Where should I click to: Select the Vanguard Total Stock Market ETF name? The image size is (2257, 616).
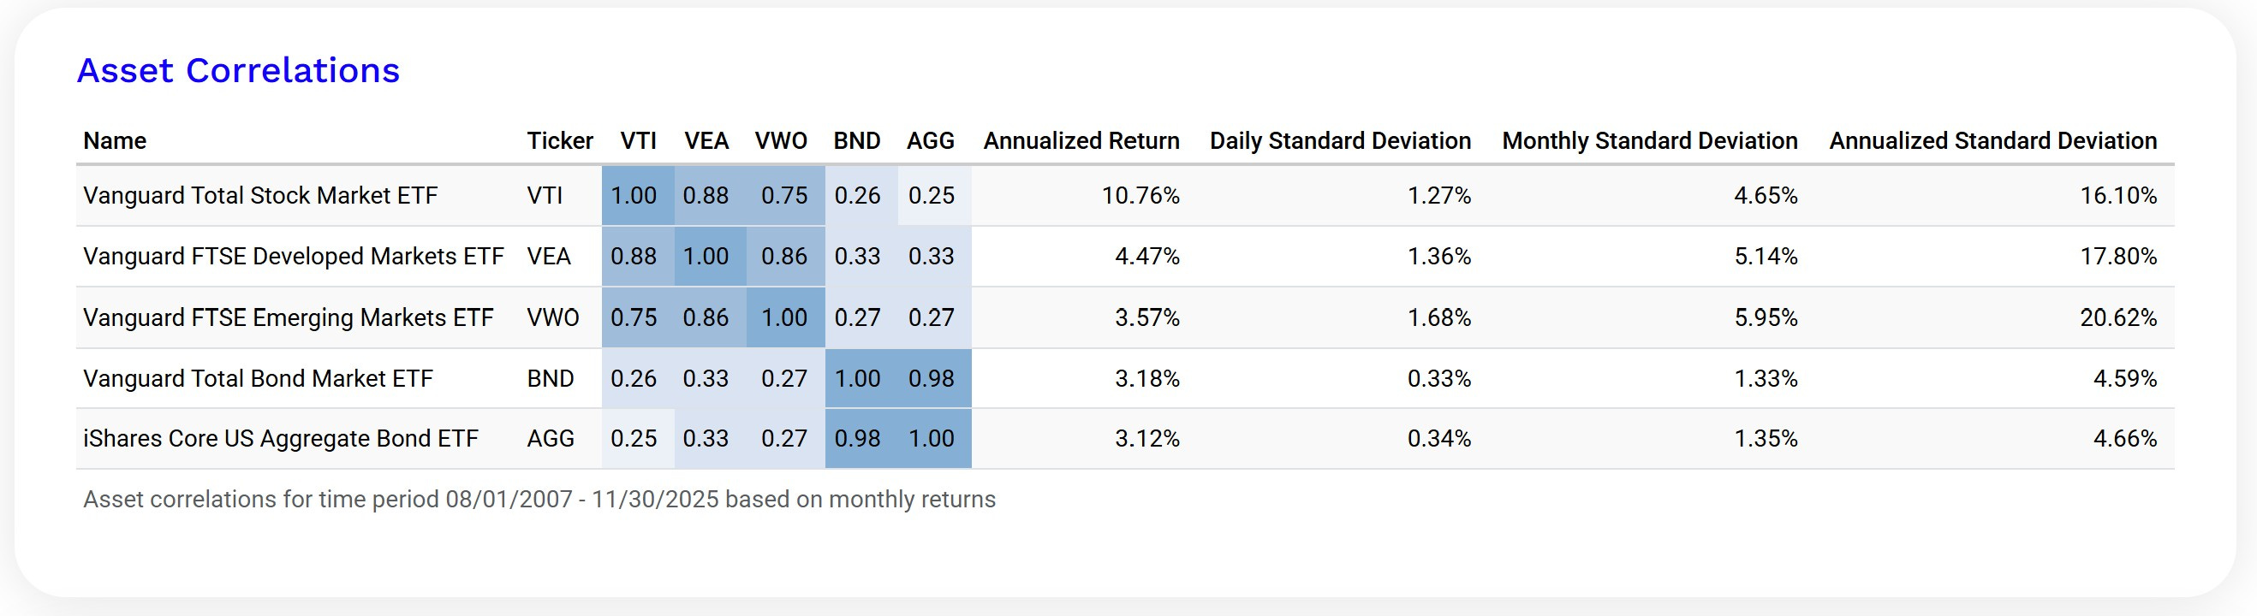(x=260, y=195)
